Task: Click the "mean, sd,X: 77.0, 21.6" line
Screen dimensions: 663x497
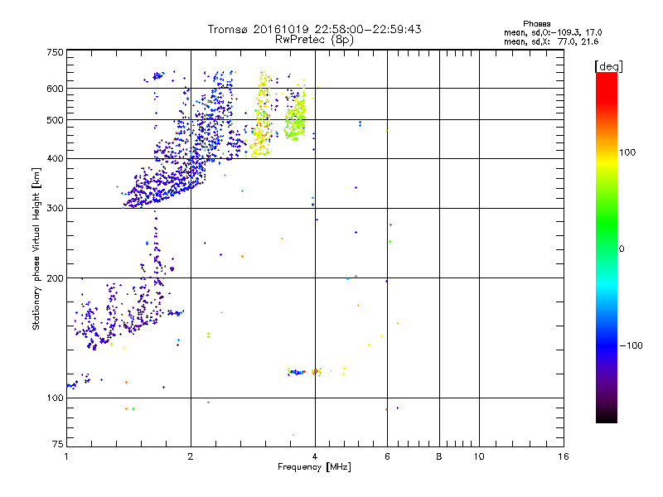Action: click(551, 41)
